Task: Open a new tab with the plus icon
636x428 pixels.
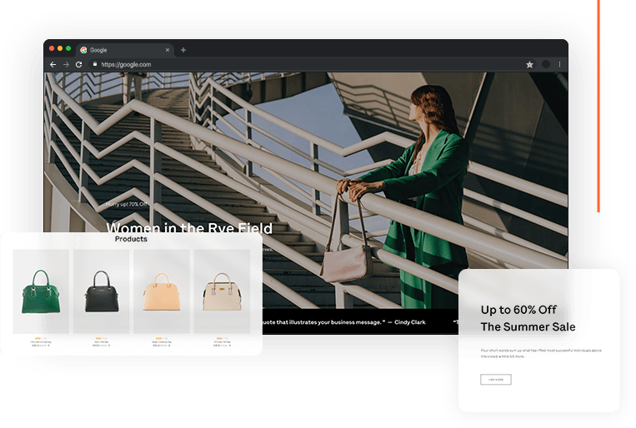Action: (x=183, y=50)
